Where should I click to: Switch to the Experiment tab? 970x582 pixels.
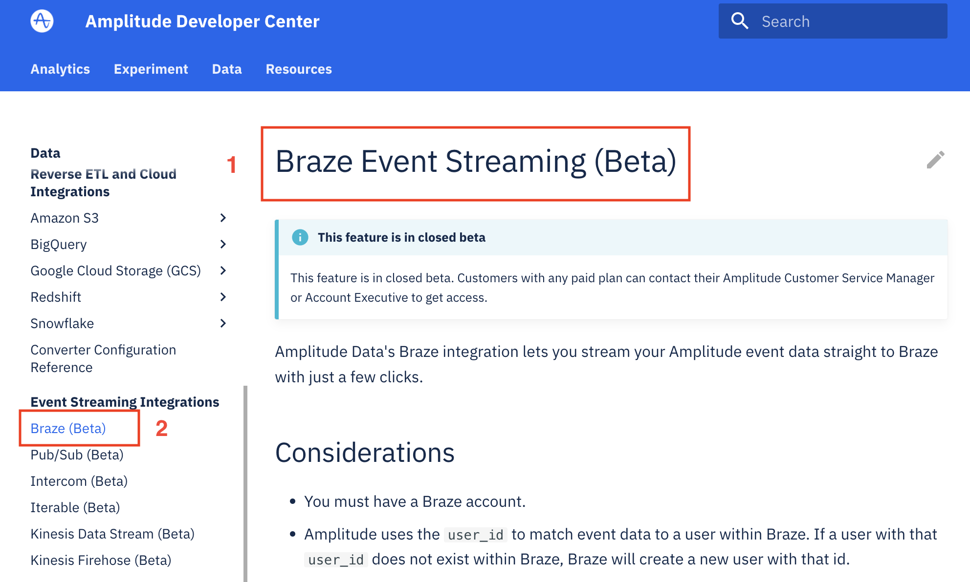[151, 69]
